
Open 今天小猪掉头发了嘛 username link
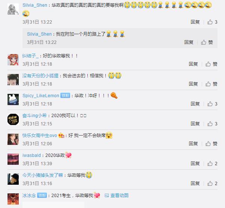point(43,175)
